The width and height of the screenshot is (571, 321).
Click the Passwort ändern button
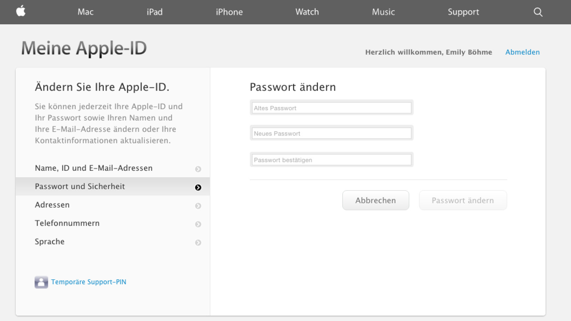click(463, 200)
